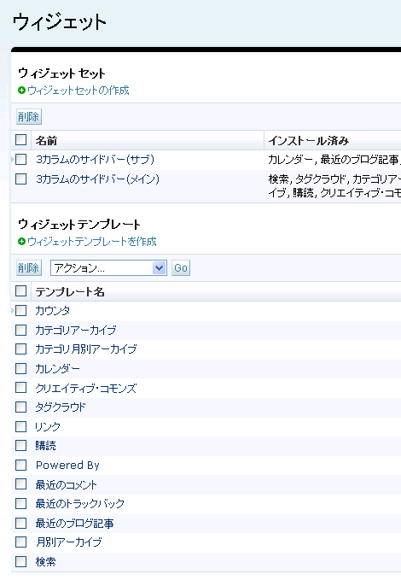401x580 pixels.
Task: Check the 検索 template checkbox
Action: coord(21,561)
